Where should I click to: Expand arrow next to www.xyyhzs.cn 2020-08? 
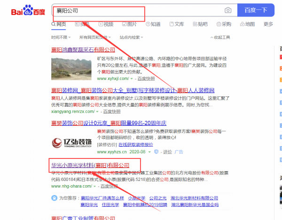point(149,152)
